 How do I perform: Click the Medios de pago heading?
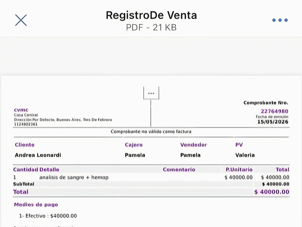36,205
